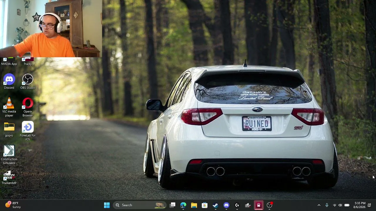Open Opera Browser desktop shortcut
The width and height of the screenshot is (376, 211).
click(x=28, y=107)
